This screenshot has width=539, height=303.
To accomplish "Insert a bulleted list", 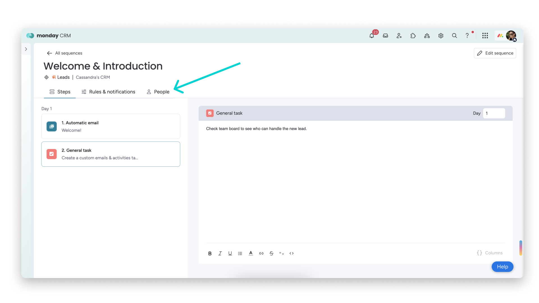I will coord(240,253).
